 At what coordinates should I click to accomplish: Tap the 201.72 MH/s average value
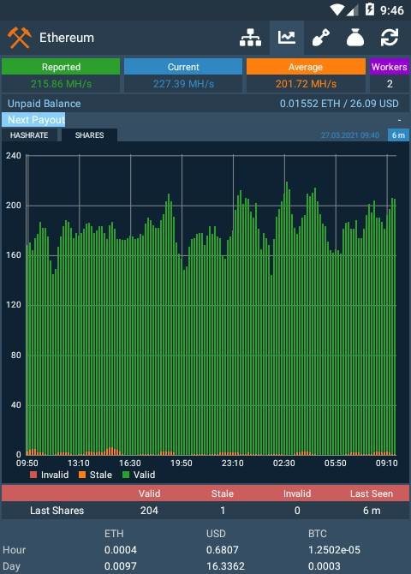coord(306,84)
